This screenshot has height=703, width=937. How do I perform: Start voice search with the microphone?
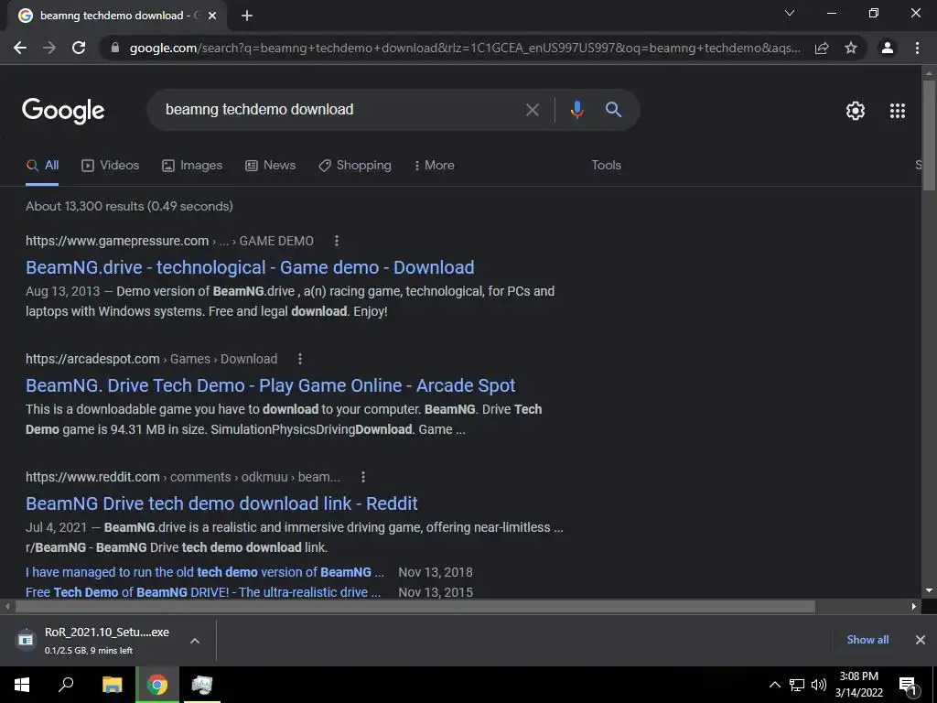click(x=576, y=110)
